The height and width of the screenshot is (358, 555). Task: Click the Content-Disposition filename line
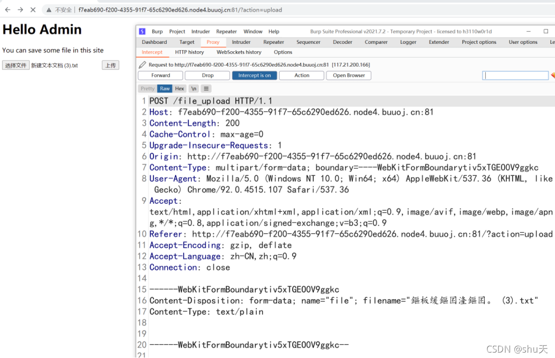pos(344,301)
